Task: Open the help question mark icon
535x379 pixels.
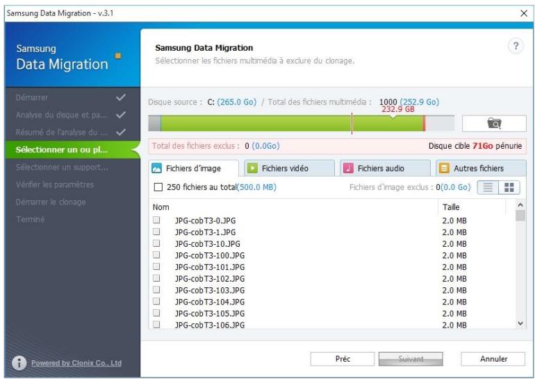Action: point(516,46)
